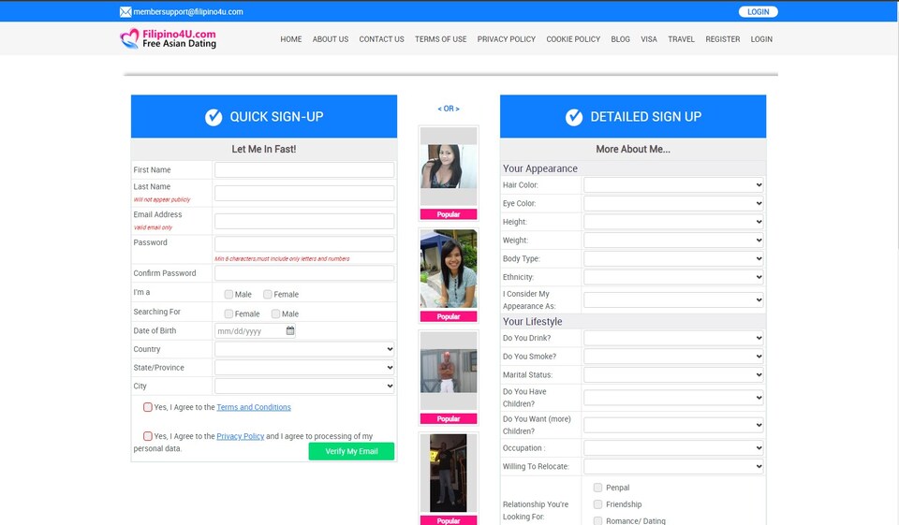Viewport: 899px width, 525px height.
Task: Click the Privacy Policy link in the form
Action: pos(240,436)
